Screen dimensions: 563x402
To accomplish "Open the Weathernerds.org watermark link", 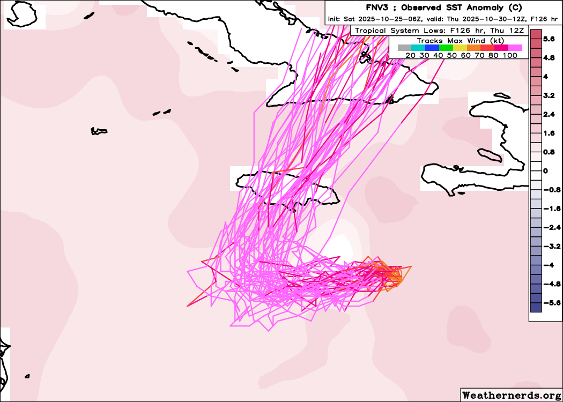I will click(511, 395).
